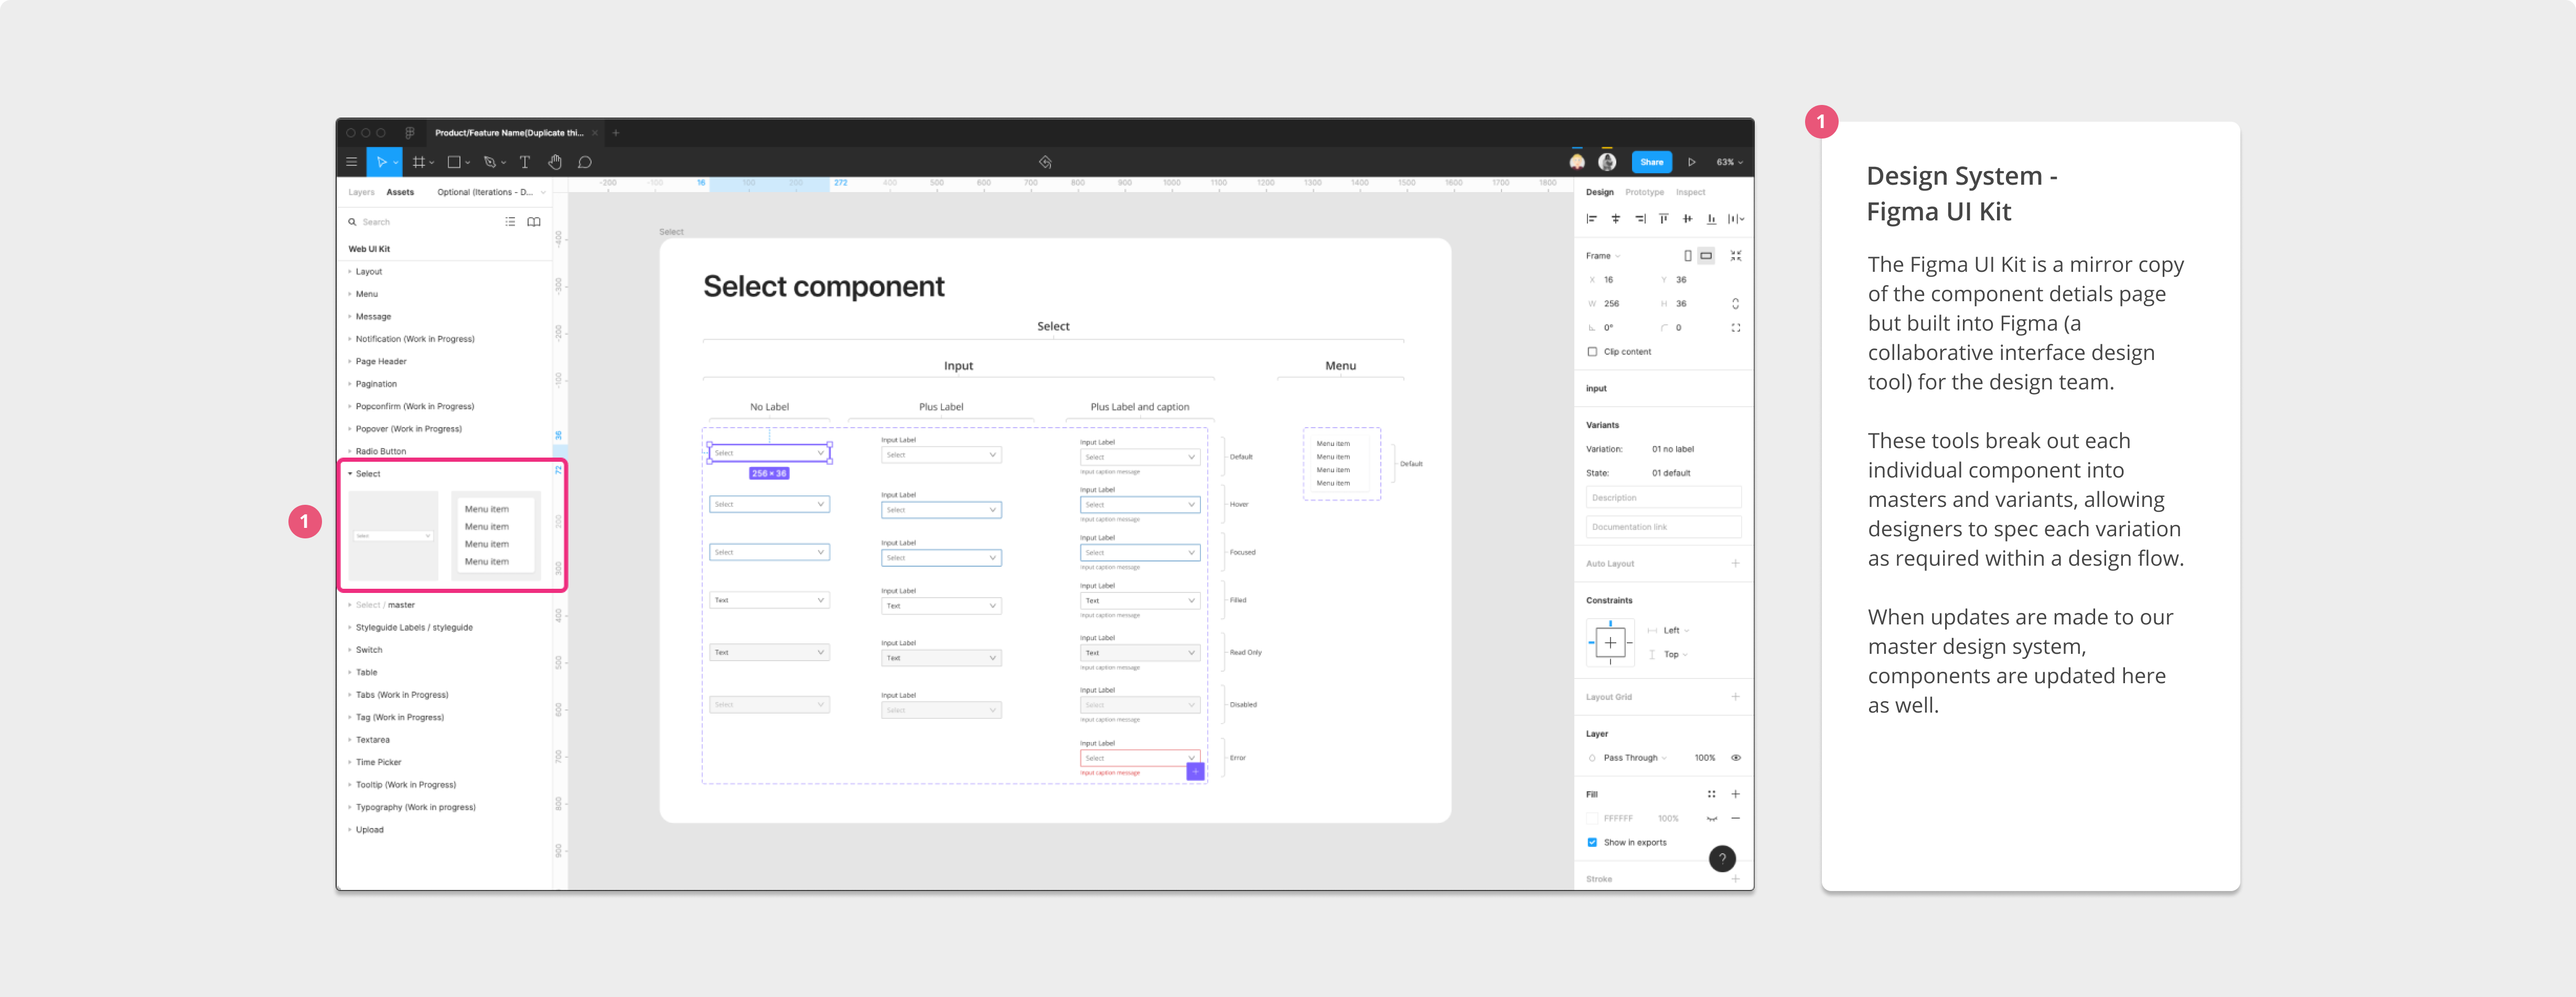Toggle layer visibility eye icon

point(1736,758)
